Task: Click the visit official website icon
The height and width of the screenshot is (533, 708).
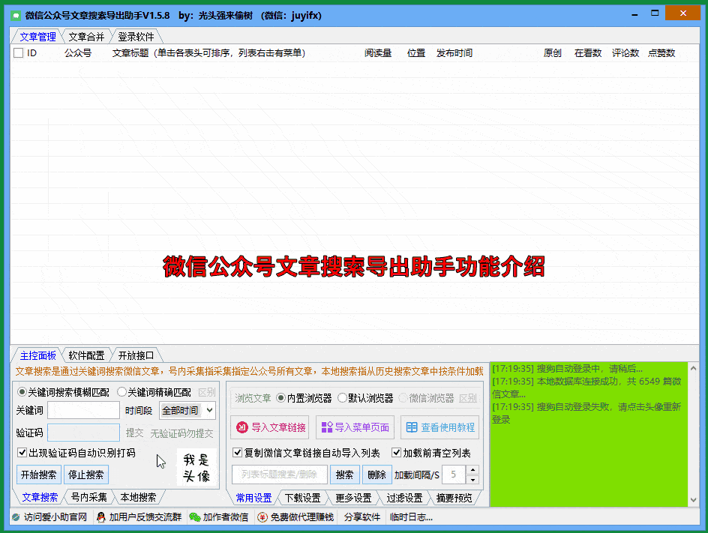Action: point(16,517)
